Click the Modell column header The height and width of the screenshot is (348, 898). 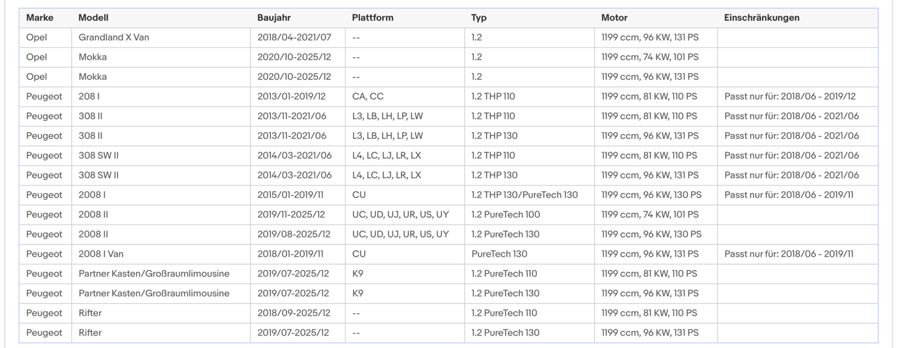click(93, 18)
